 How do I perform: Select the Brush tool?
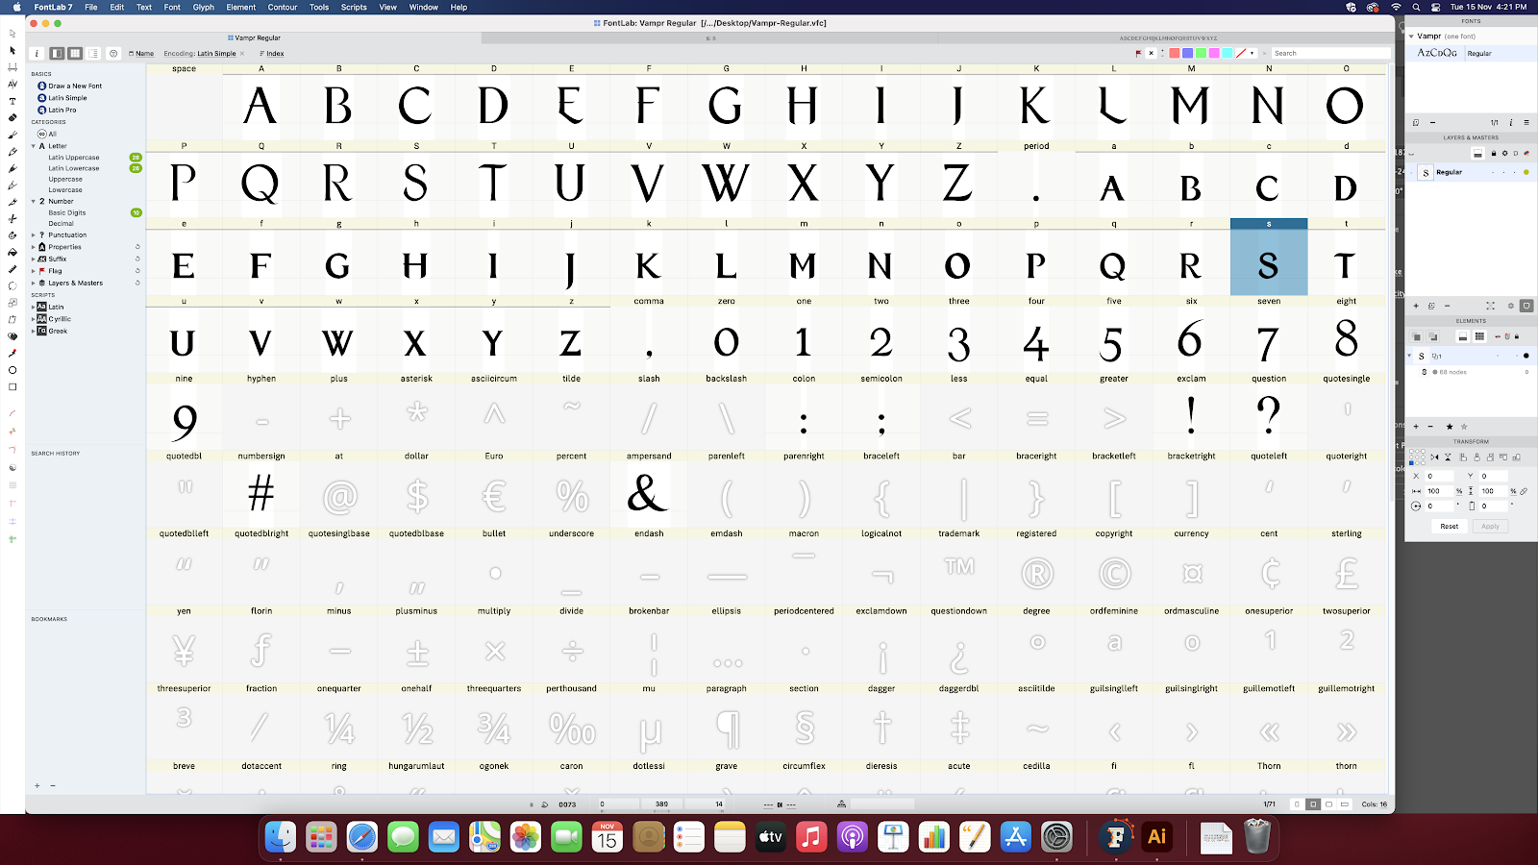[x=12, y=136]
